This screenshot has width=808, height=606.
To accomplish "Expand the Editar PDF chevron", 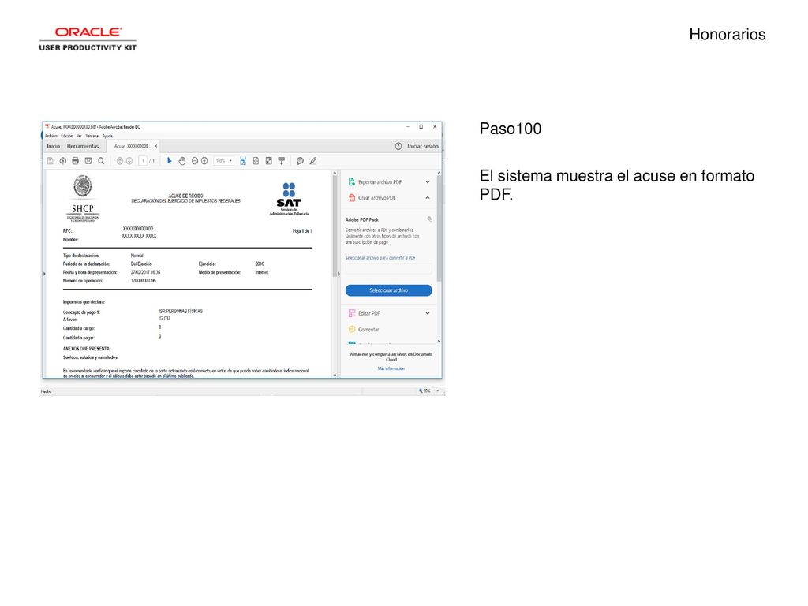I will (x=427, y=313).
